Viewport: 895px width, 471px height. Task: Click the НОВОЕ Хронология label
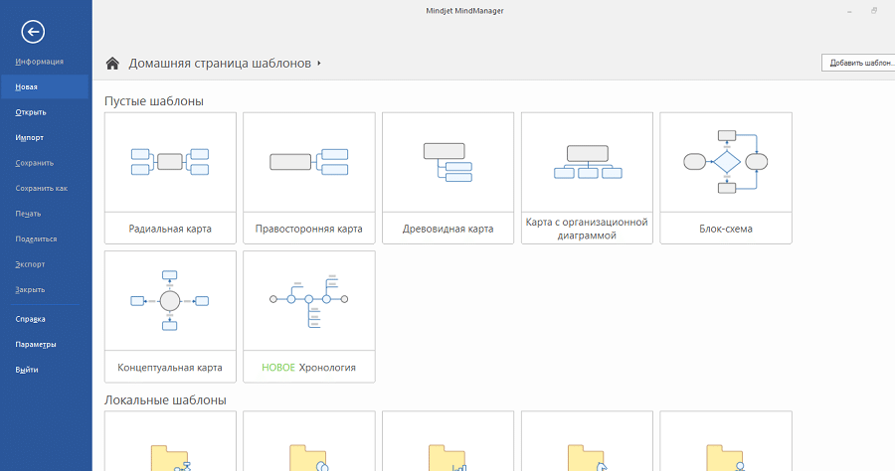pos(309,368)
